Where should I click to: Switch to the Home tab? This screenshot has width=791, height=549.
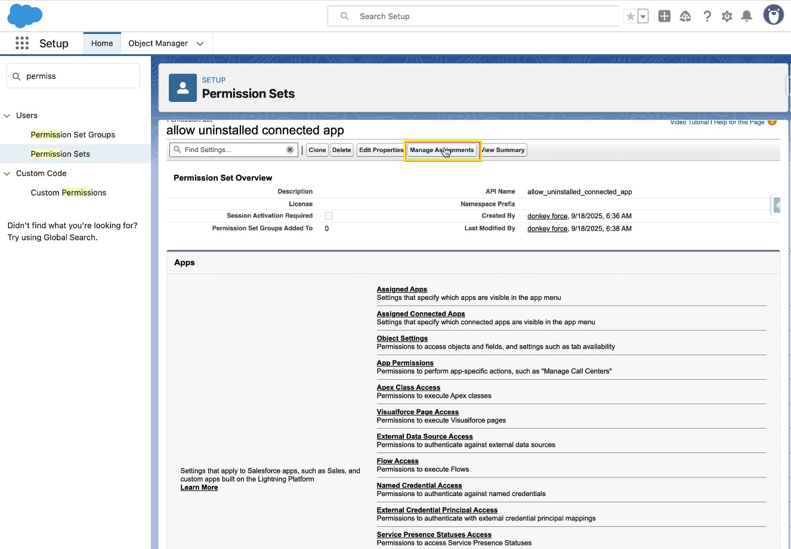[102, 44]
